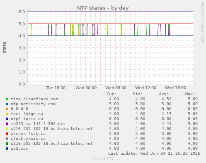The height and width of the screenshot is (163, 206).
Task: Click the Cur: column header
Action: click(x=111, y=94)
